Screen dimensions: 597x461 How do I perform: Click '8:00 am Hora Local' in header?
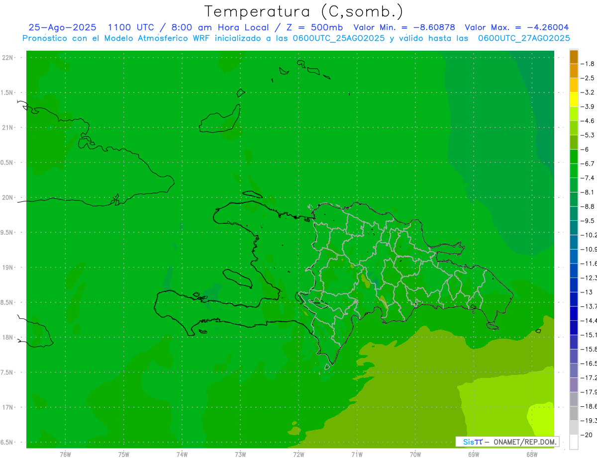[x=220, y=27]
